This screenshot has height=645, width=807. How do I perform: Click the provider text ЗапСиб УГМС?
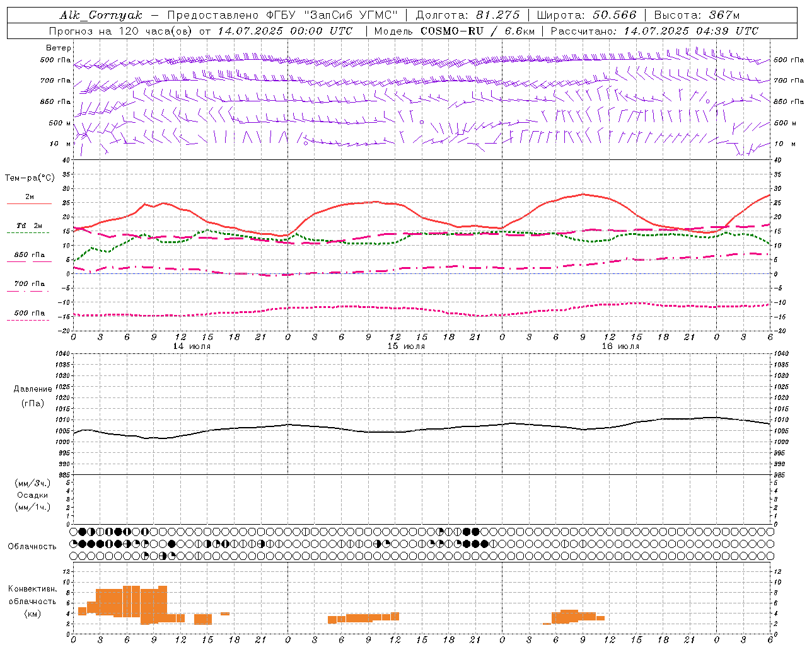(x=351, y=15)
